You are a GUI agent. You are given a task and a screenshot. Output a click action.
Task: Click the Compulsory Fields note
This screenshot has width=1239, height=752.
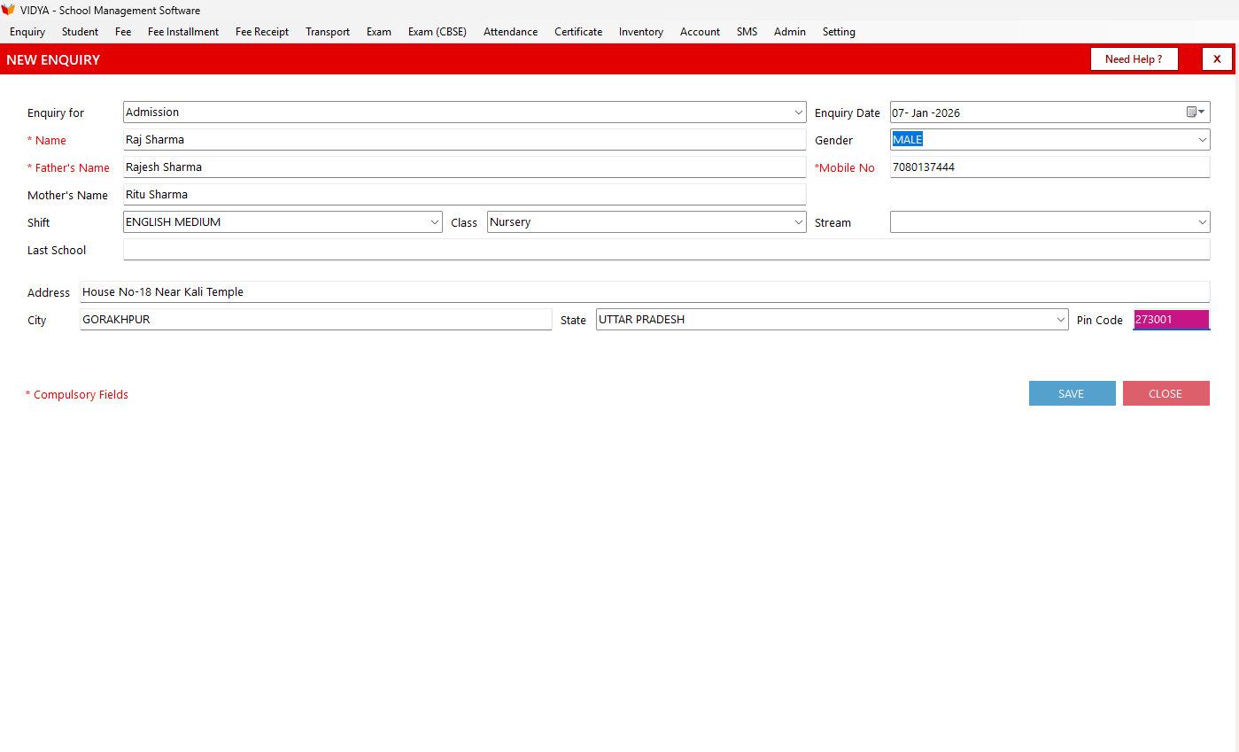77,395
